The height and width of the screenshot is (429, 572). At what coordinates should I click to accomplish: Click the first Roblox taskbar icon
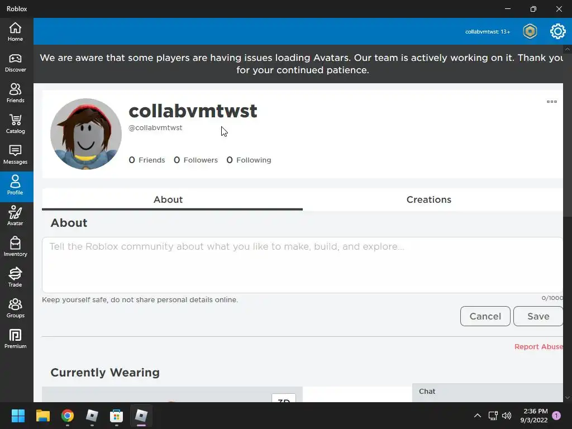(x=92, y=416)
